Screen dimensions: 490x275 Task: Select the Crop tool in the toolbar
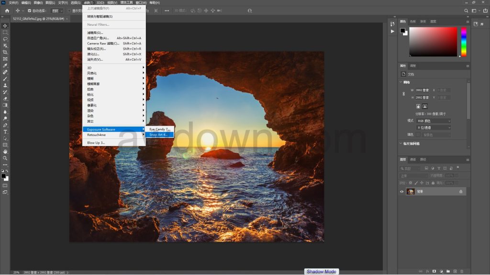(x=5, y=52)
